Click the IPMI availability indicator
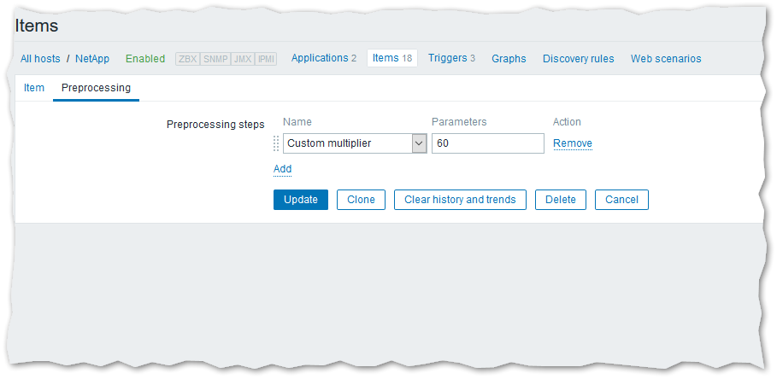This screenshot has width=777, height=379. pyautogui.click(x=266, y=59)
